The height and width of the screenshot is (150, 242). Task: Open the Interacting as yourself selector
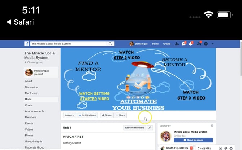pyautogui.click(x=41, y=72)
